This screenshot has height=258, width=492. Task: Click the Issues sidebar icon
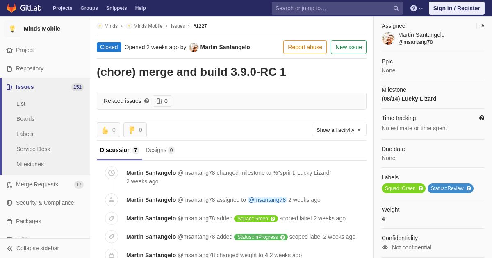pos(9,87)
